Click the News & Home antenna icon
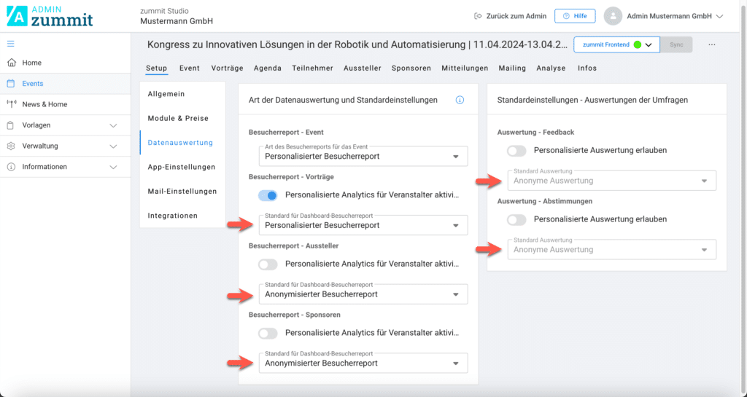The width and height of the screenshot is (747, 397). 11,104
